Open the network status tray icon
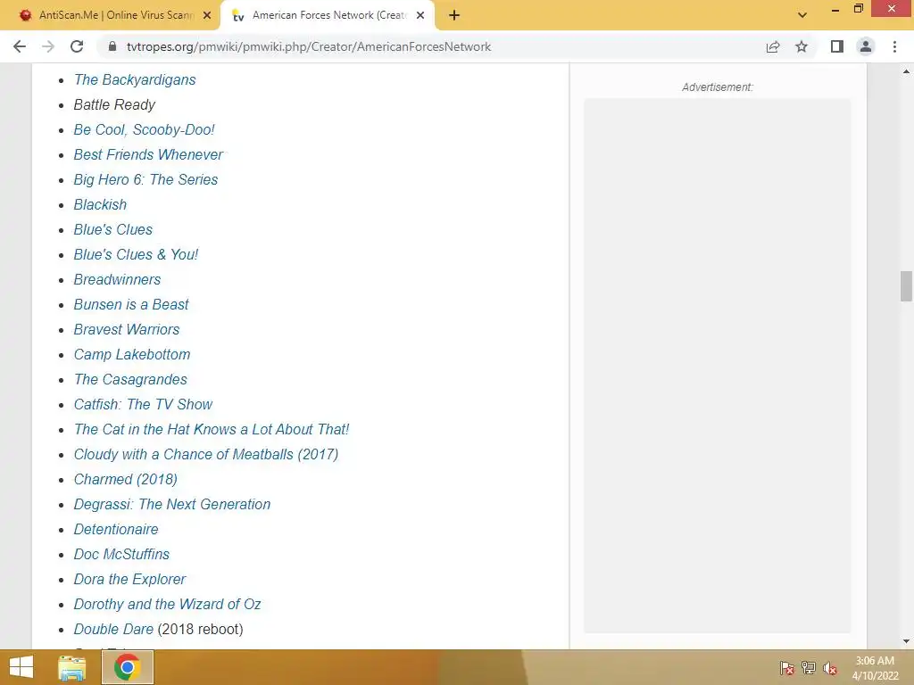This screenshot has width=914, height=685. click(809, 668)
